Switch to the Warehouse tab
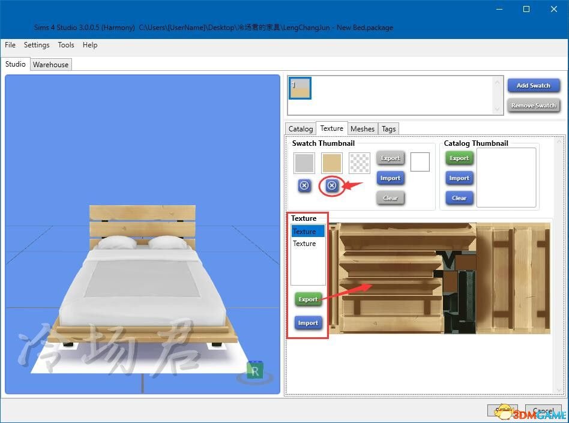This screenshot has height=423, width=569. [50, 65]
